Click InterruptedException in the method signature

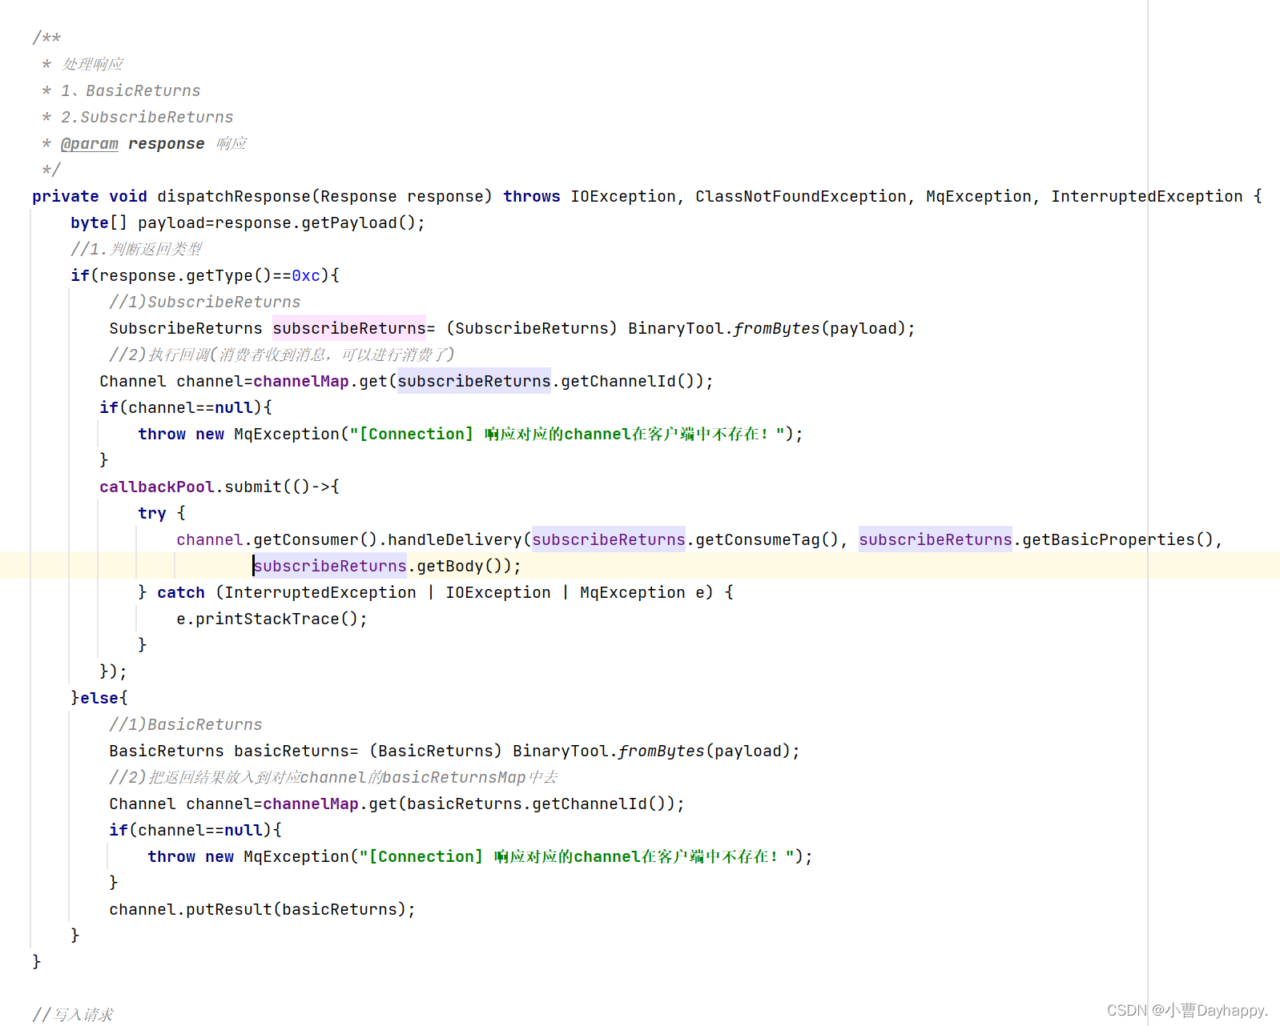pyautogui.click(x=1147, y=196)
